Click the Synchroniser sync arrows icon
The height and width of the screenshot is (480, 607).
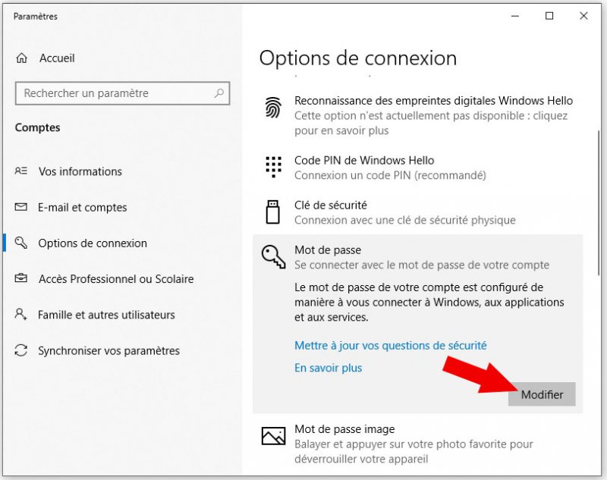point(22,351)
